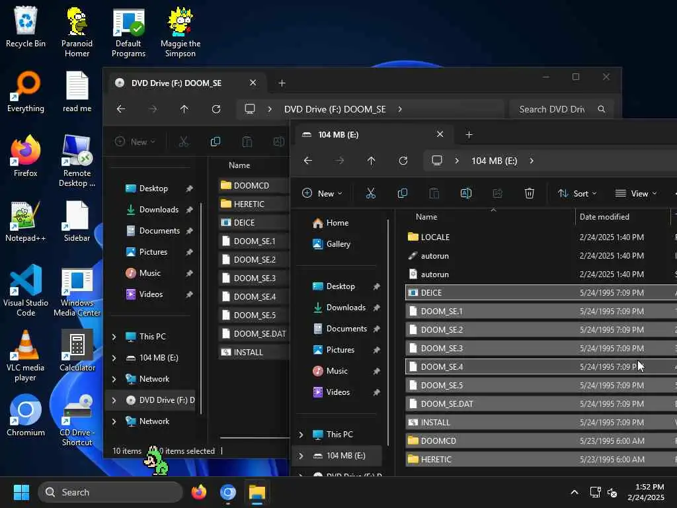677x508 pixels.
Task: Open Windows Media Center shortcut
Action: point(77,291)
